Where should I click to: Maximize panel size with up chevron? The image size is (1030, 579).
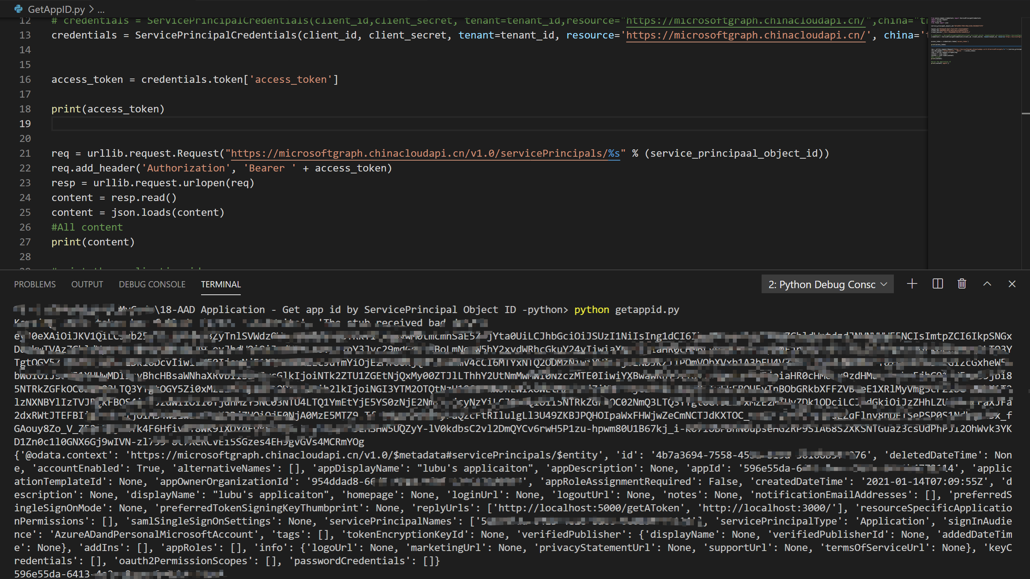(x=987, y=284)
